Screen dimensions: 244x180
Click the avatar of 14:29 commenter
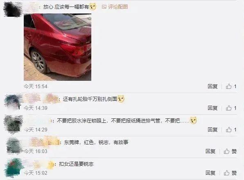coord(13,124)
